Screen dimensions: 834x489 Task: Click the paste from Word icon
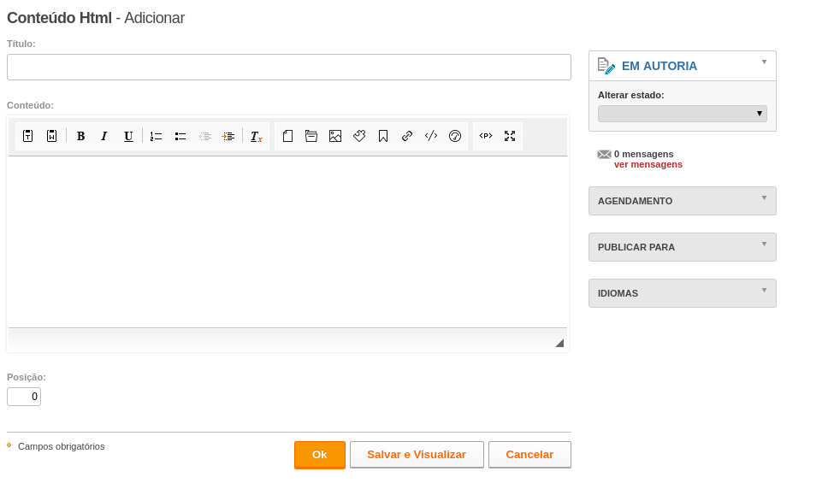pos(51,136)
